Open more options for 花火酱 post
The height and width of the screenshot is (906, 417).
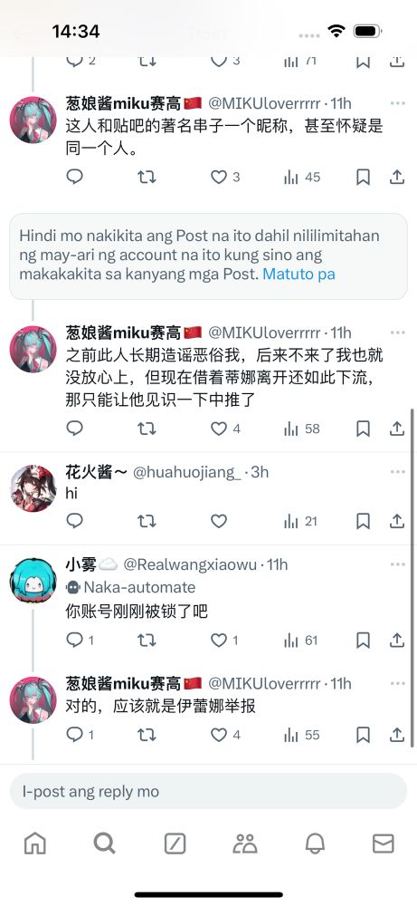coord(397,472)
